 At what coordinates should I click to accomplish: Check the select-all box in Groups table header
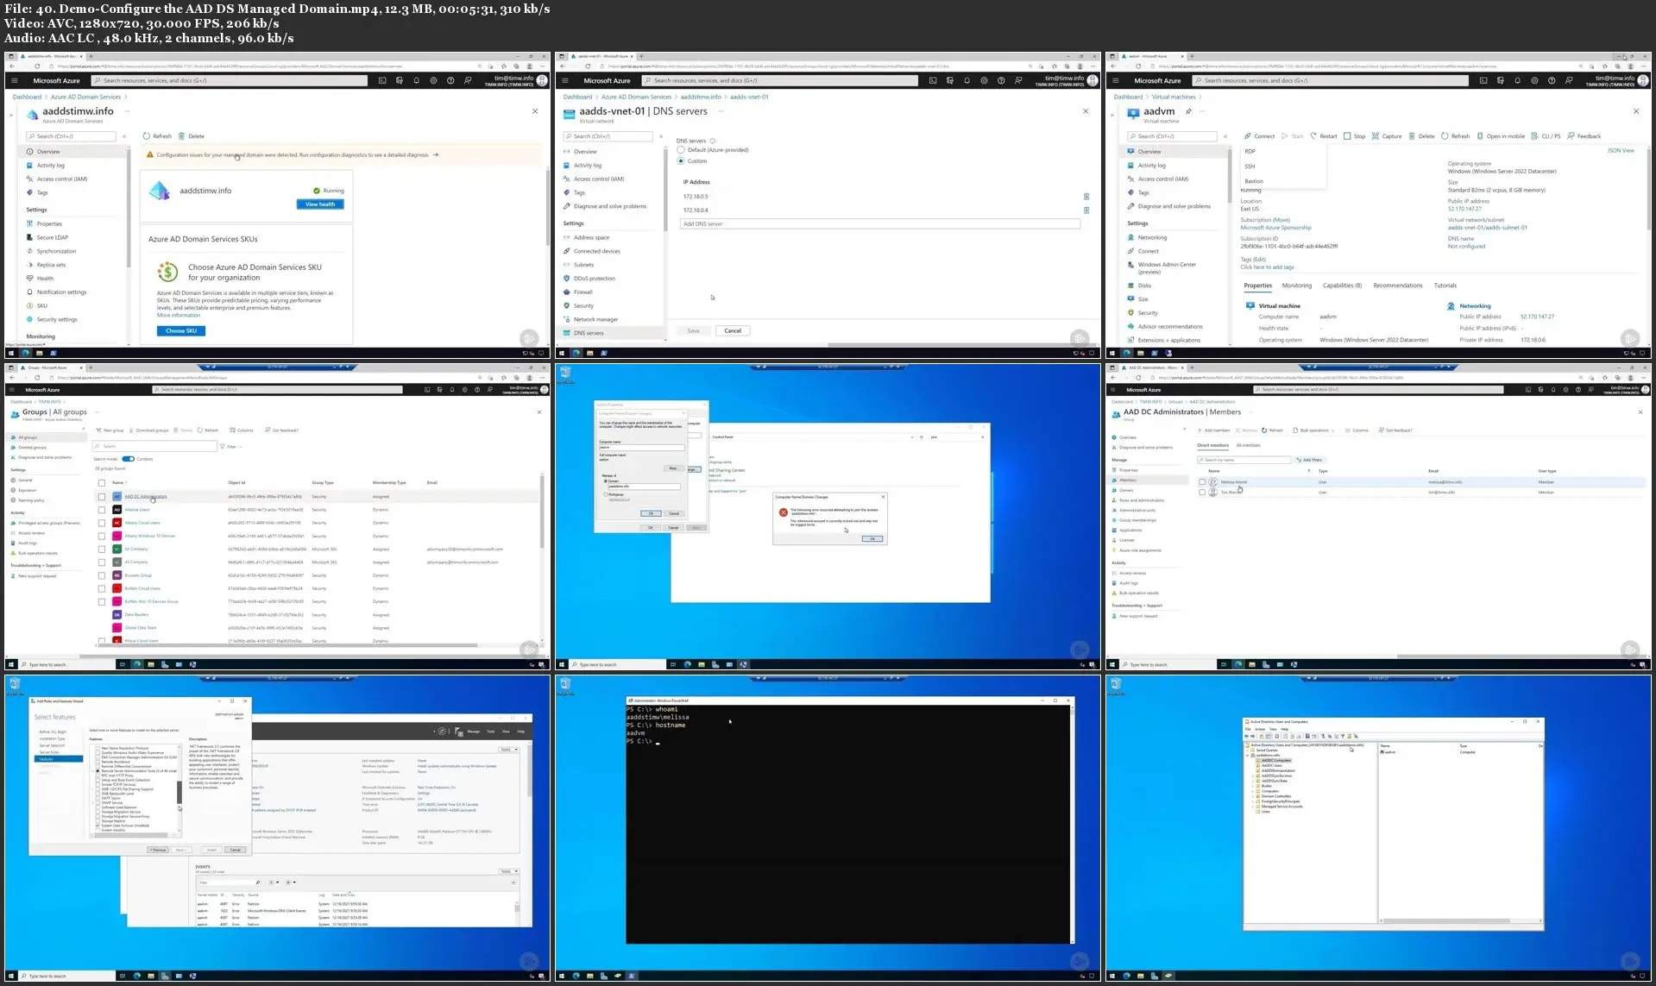(x=102, y=483)
